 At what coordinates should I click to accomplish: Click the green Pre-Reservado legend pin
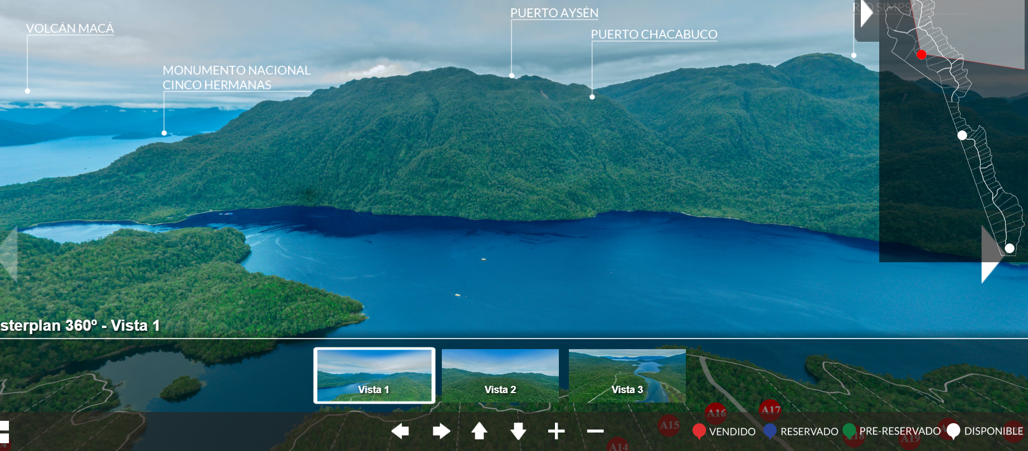849,431
